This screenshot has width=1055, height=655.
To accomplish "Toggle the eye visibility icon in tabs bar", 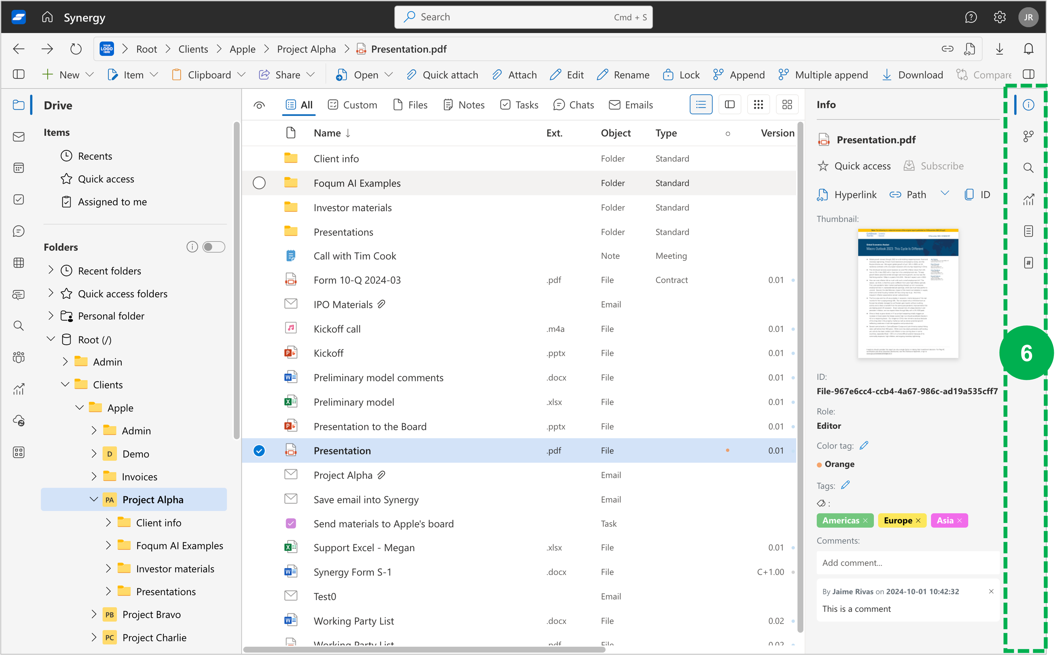I will (x=259, y=105).
